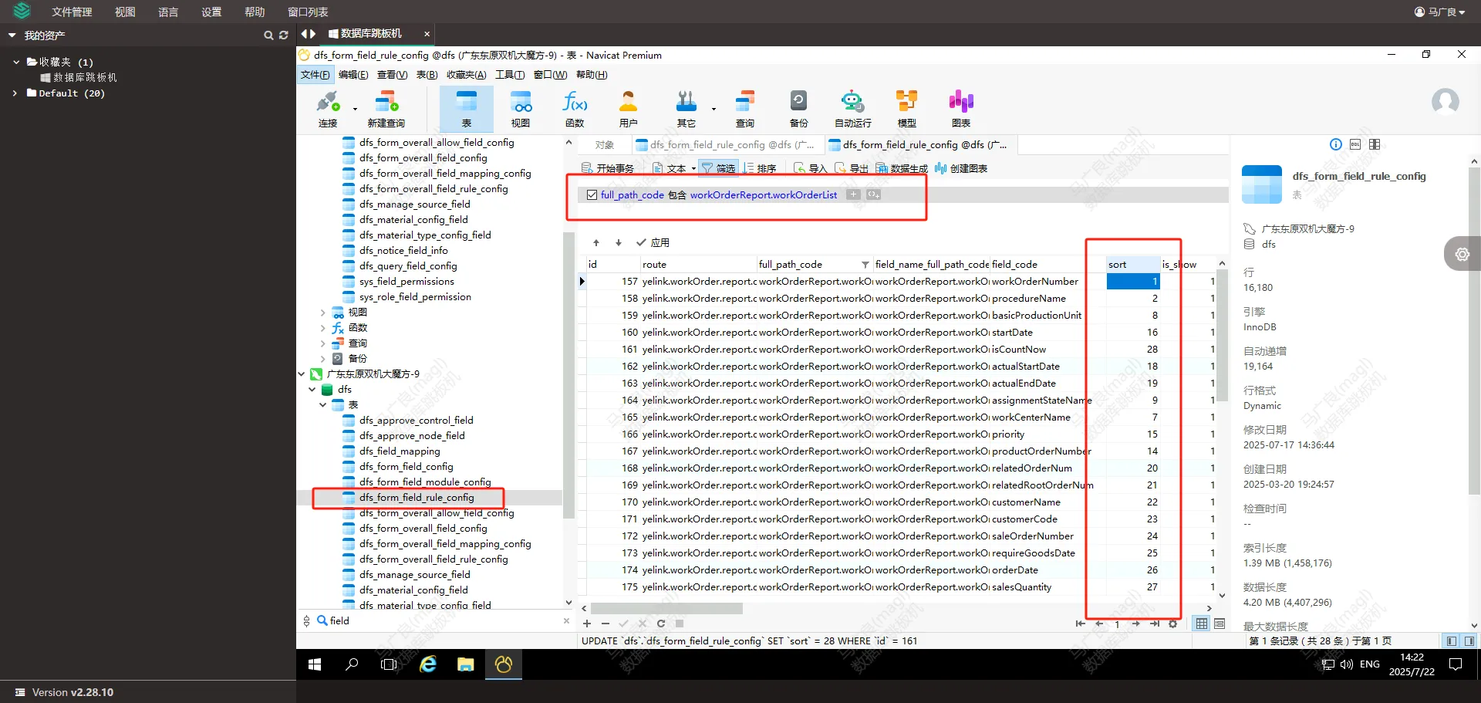Toggle the 筛选 (Filter) button in table toolbar

[x=718, y=168]
